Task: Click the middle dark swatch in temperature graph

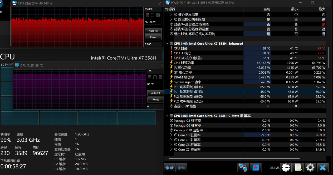Action: [x=155, y=77]
